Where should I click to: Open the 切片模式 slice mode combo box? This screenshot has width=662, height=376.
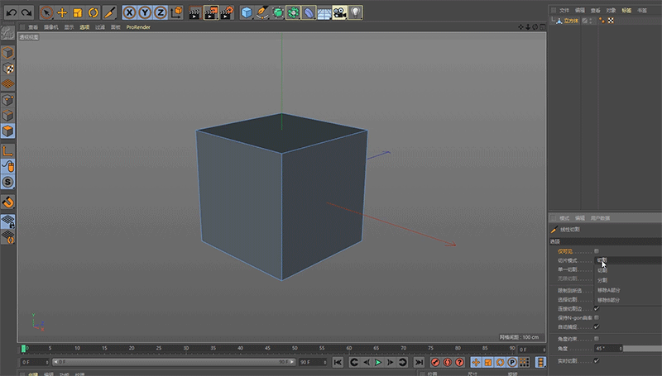pos(628,260)
